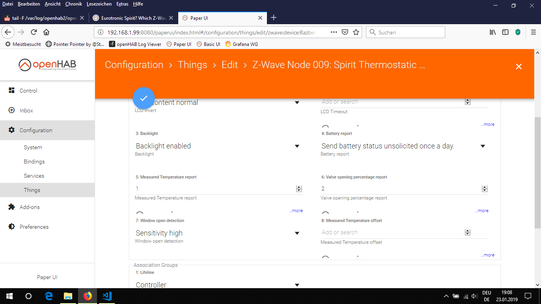The height and width of the screenshot is (304, 541).
Task: Open System in the sidebar
Action: coord(33,147)
